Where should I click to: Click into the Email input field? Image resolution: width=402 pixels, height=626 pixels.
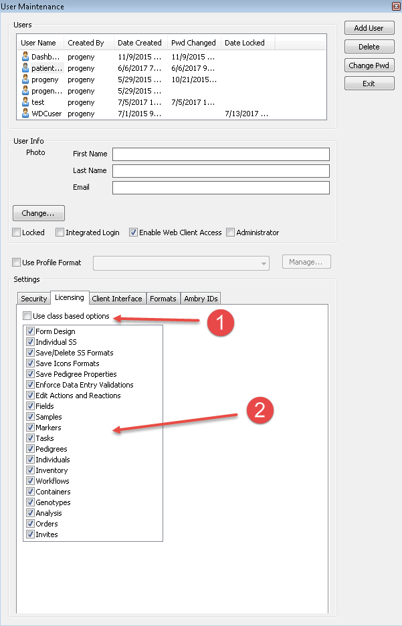[x=221, y=188]
